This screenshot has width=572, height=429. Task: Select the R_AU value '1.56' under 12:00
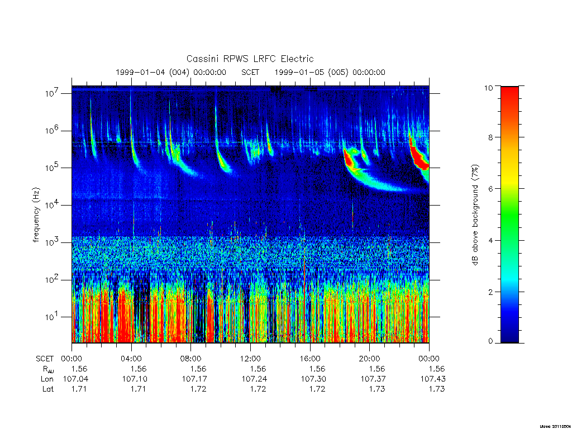[258, 369]
